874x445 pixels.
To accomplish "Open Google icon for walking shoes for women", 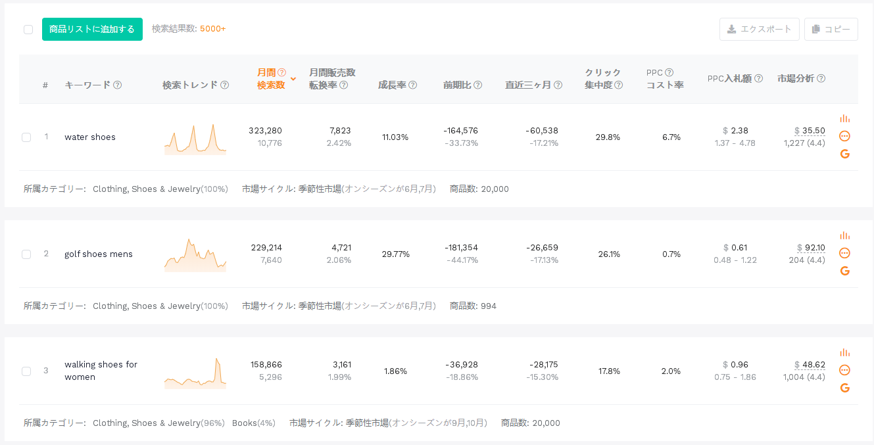I will (845, 388).
